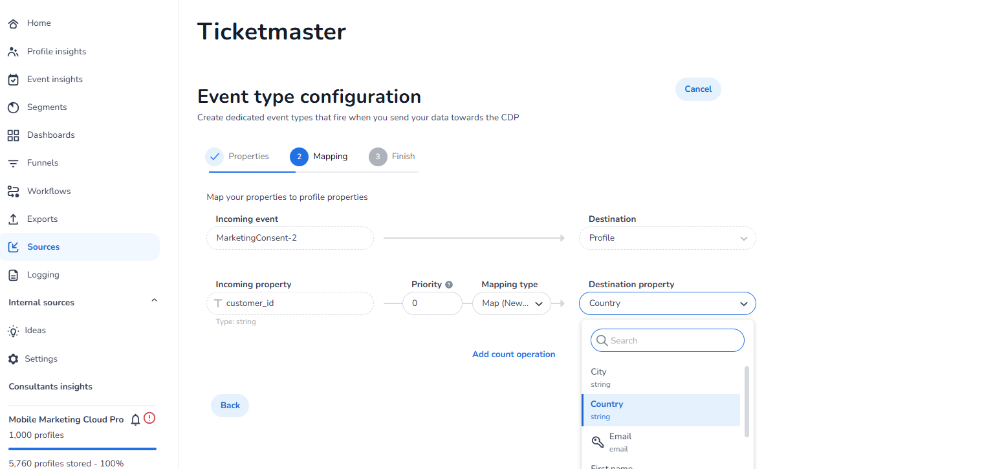Click the 'Mobile Marketing Cloud Pro' text
The width and height of the screenshot is (1004, 469).
(x=66, y=420)
